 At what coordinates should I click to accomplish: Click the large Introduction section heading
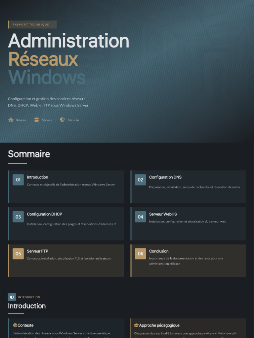(27, 306)
